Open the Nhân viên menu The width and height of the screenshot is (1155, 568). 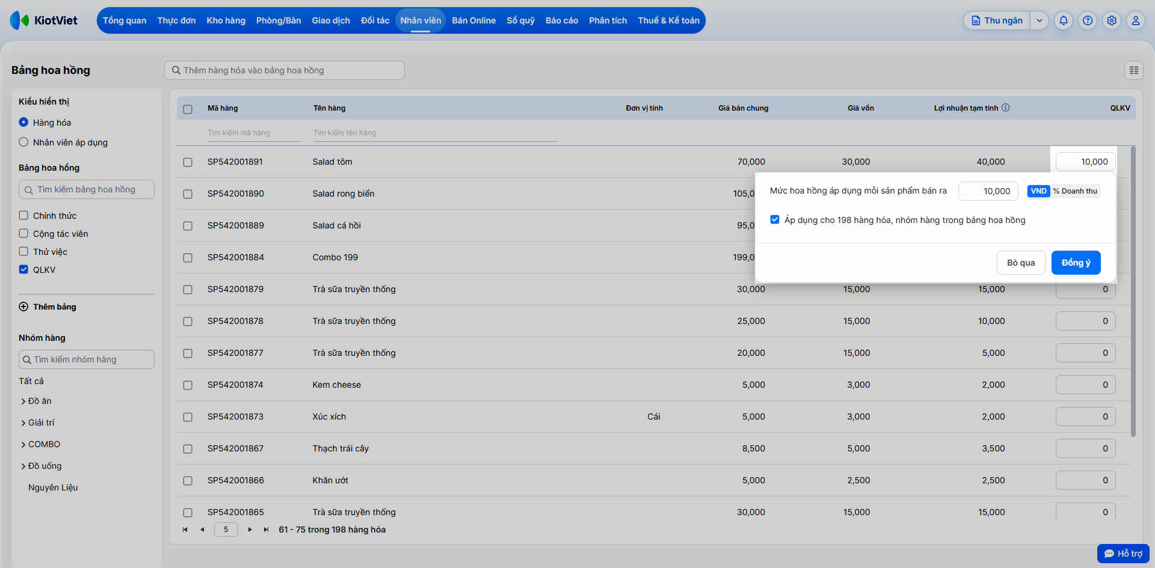point(420,20)
